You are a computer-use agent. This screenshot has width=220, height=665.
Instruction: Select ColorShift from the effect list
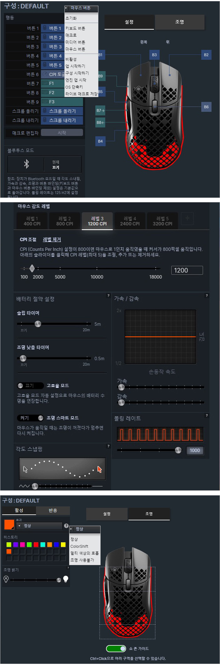79,546
